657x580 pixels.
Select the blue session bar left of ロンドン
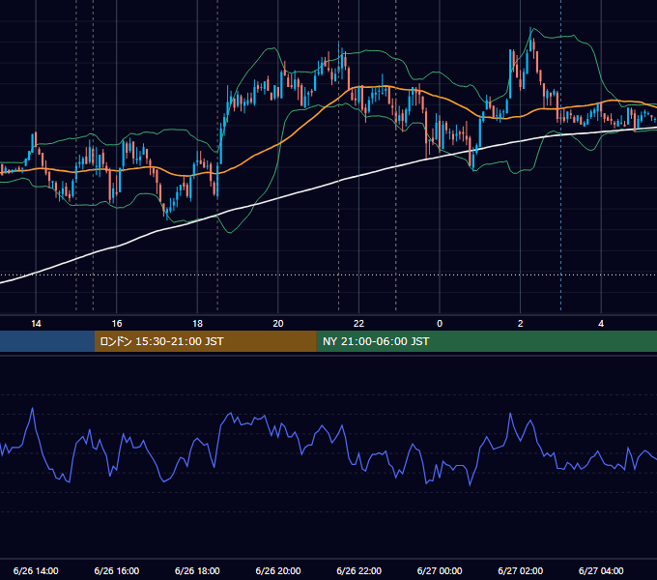(x=47, y=341)
